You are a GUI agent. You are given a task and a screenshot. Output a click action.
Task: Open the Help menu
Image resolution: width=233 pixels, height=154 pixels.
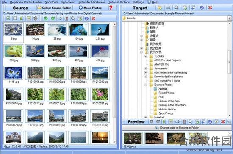pyautogui.click(x=153, y=2)
